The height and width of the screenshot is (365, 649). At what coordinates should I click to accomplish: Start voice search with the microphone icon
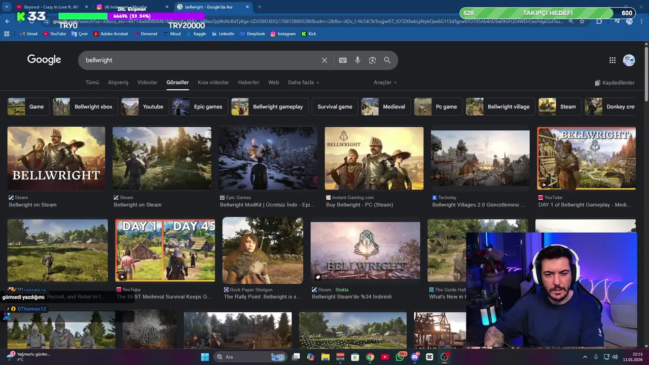pos(357,60)
